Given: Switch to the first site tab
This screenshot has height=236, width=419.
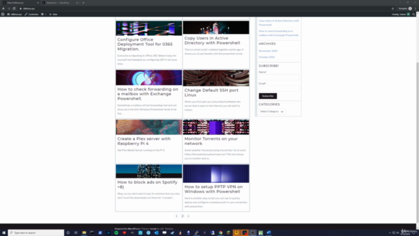Looking at the screenshot, I should tap(20, 3).
